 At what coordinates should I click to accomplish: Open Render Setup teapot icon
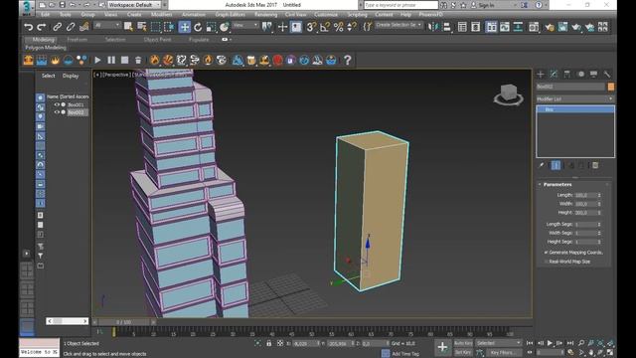click(x=550, y=27)
